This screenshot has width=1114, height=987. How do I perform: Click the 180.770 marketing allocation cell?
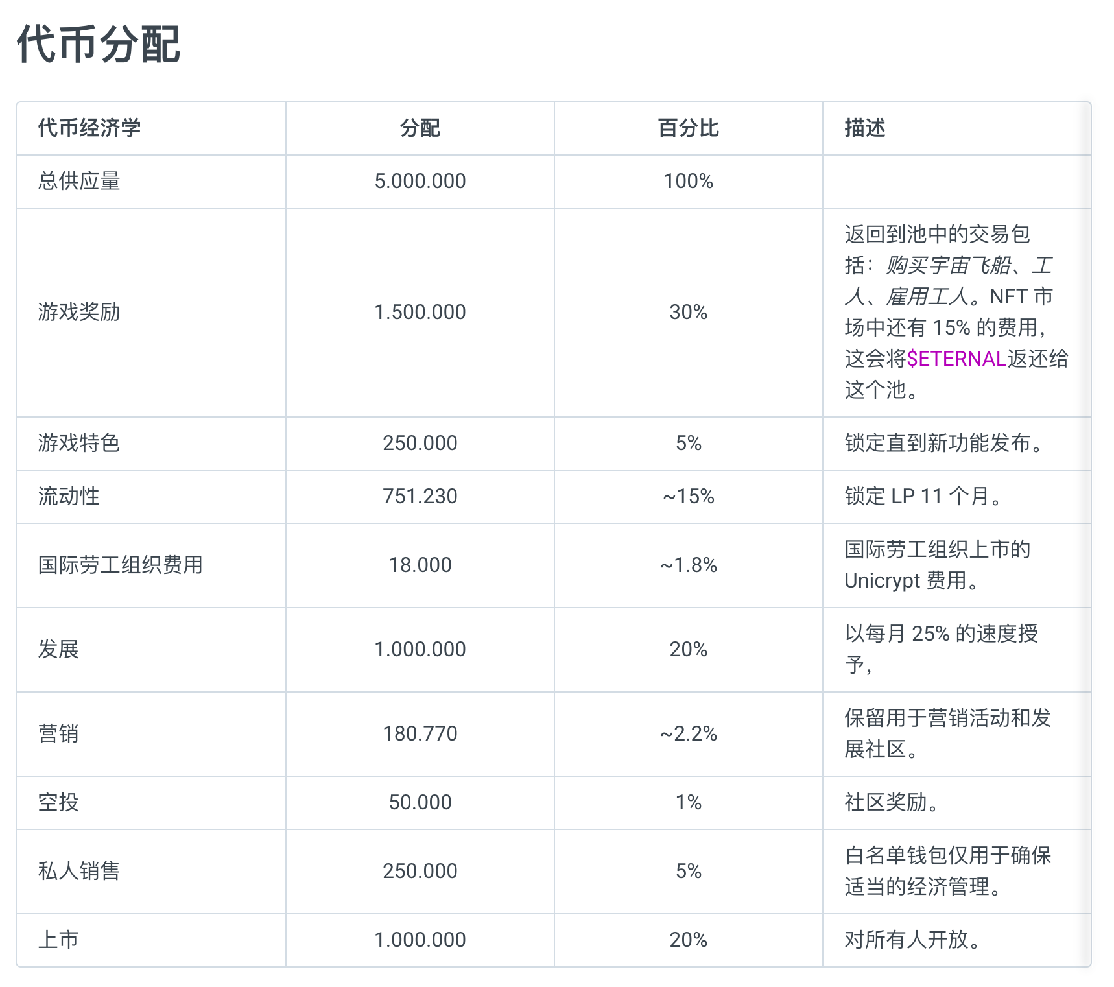click(x=420, y=733)
